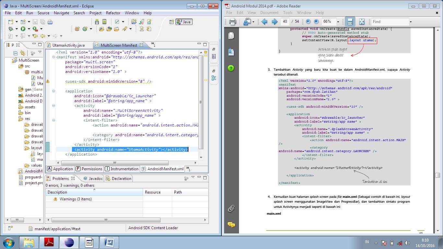443x249 pixels.
Task: Run the MultiScreen application
Action: point(23,29)
